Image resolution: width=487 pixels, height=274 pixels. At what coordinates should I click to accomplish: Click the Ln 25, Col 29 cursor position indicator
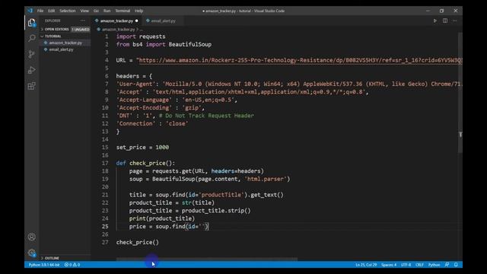point(366,265)
